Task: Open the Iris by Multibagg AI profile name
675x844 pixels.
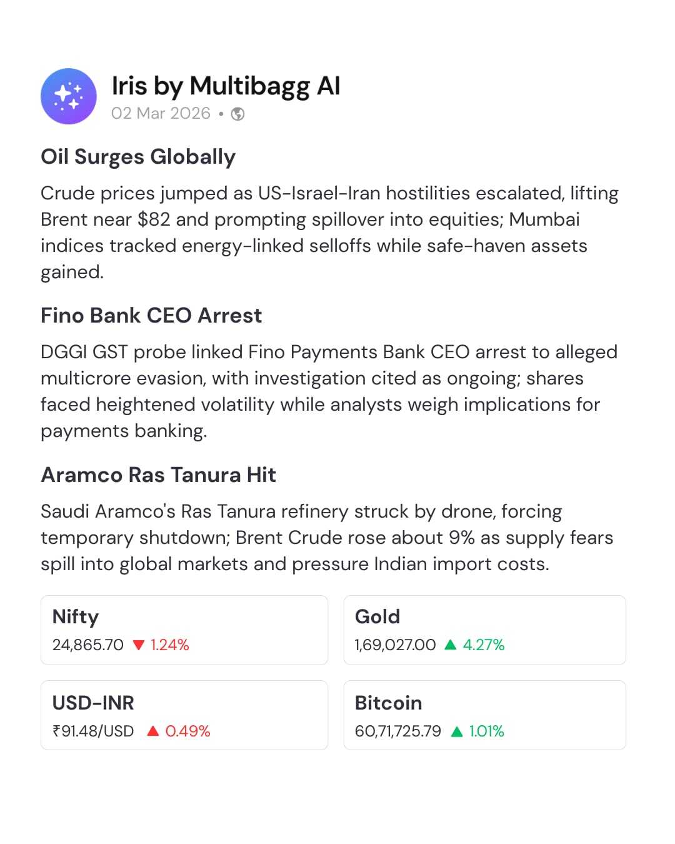Action: pyautogui.click(x=226, y=86)
